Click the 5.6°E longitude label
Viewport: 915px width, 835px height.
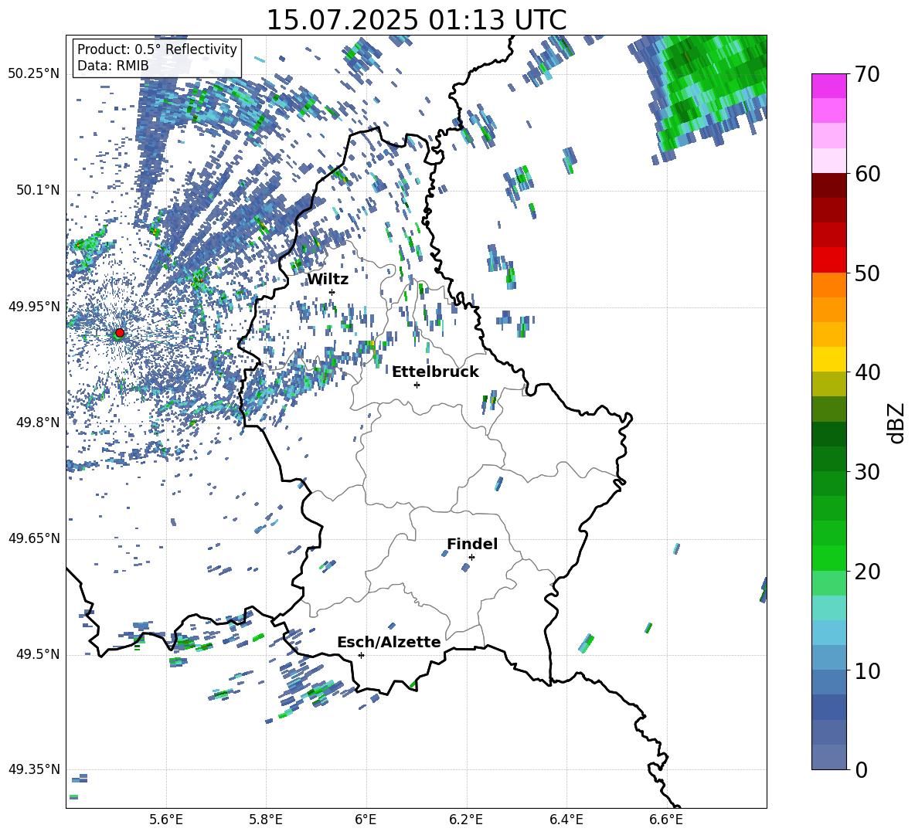click(166, 820)
